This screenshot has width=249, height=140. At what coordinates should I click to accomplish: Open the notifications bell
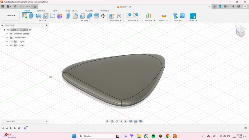click(x=233, y=7)
